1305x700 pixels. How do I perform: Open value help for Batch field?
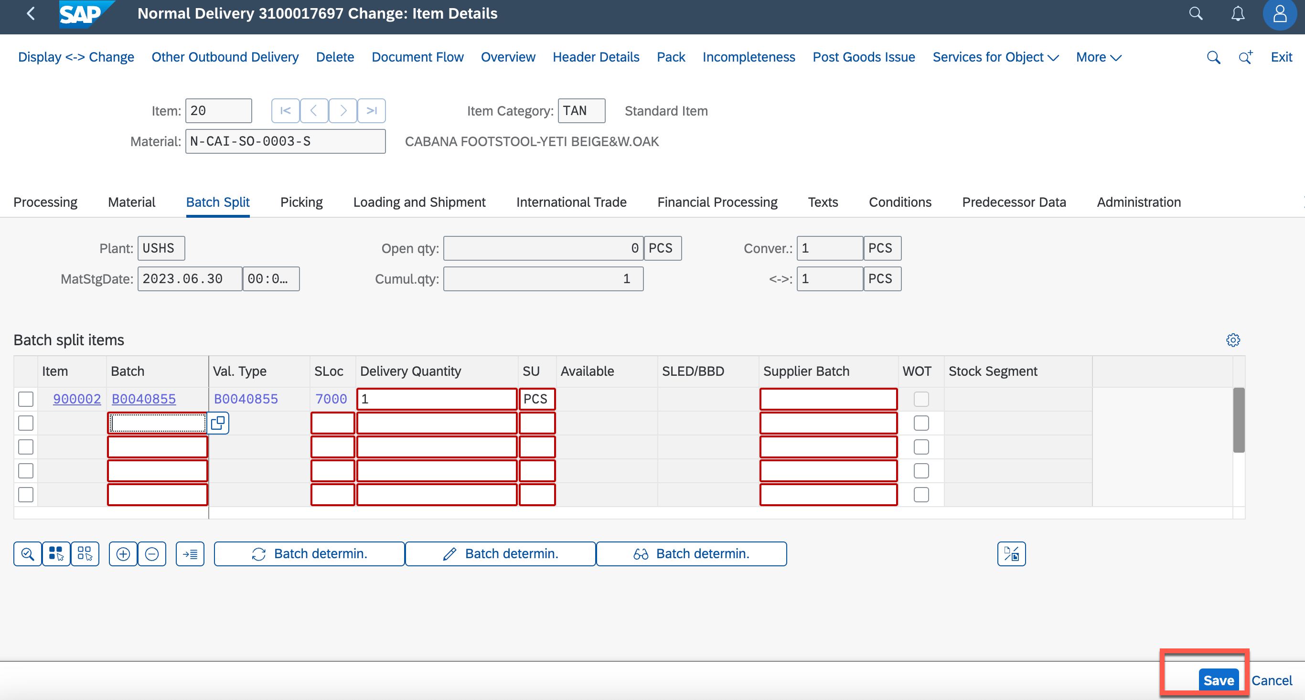(218, 423)
